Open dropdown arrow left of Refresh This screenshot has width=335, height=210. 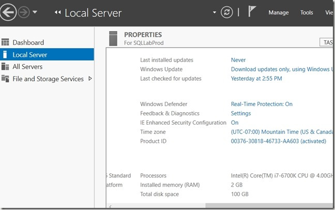click(x=214, y=13)
